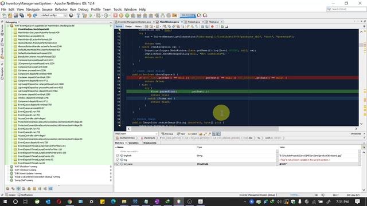367x206 pixels.
Task: Click the green Continue debugger icon
Action: tap(127, 15)
